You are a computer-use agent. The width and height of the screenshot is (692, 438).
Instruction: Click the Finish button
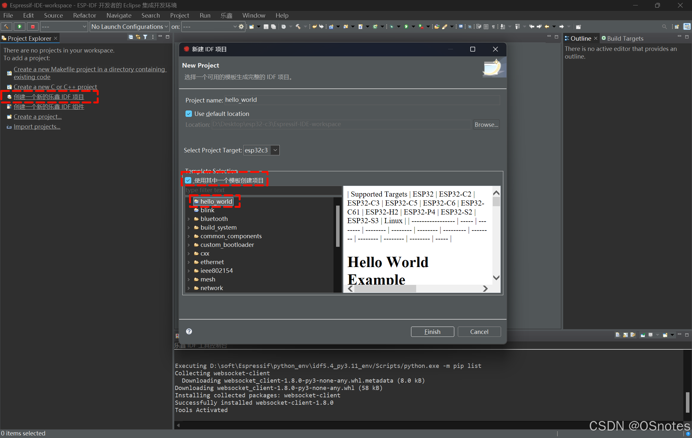coord(432,332)
